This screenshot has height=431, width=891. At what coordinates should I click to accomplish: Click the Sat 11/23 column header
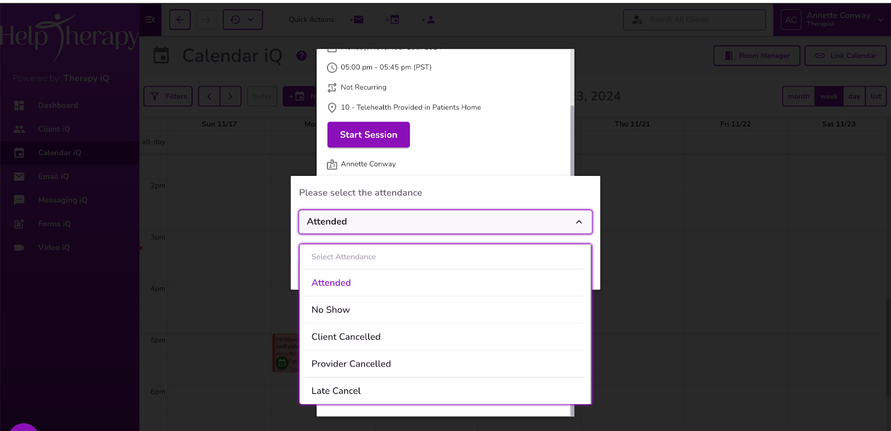tap(839, 124)
